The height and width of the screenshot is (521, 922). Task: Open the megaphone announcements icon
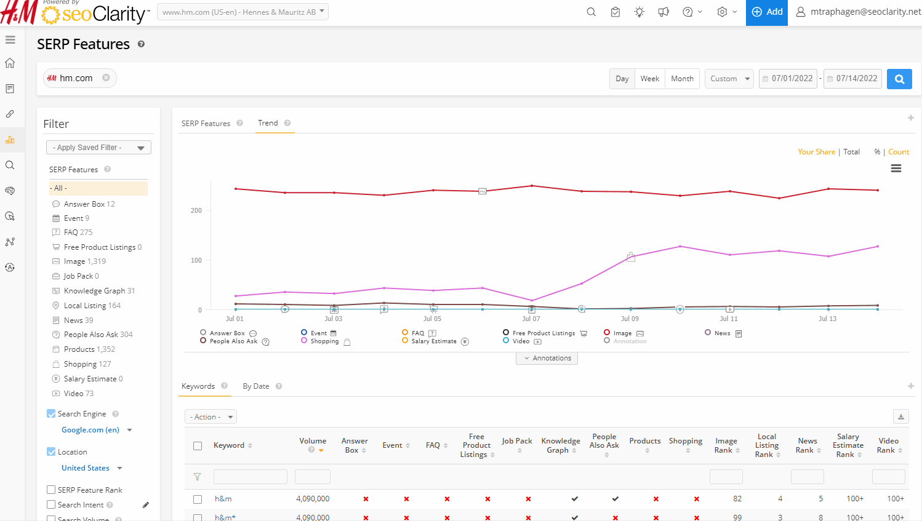click(x=663, y=12)
